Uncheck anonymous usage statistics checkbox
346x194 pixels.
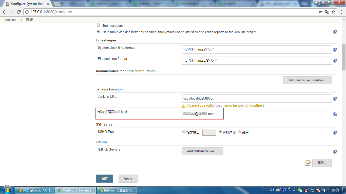pos(98,32)
